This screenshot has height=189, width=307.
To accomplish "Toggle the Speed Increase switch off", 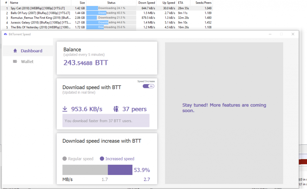I will point(148,86).
